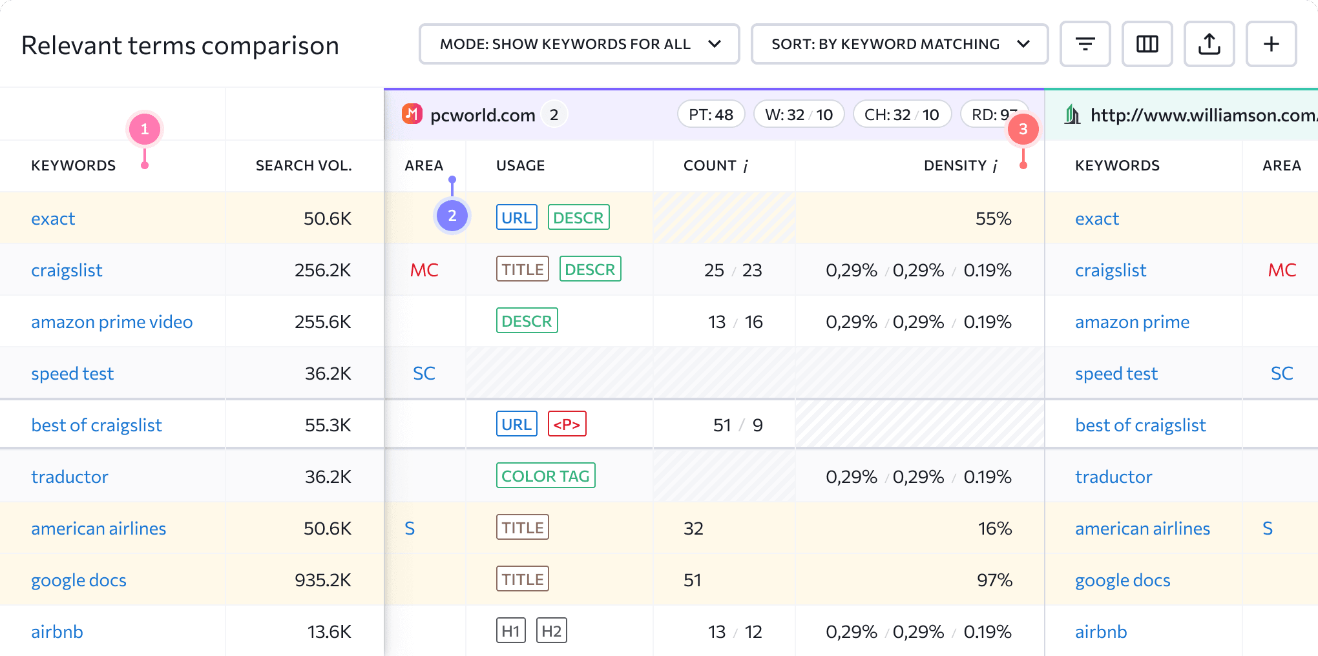This screenshot has height=656, width=1318.
Task: Open the 'traductor' keyword link in first column
Action: pos(69,477)
